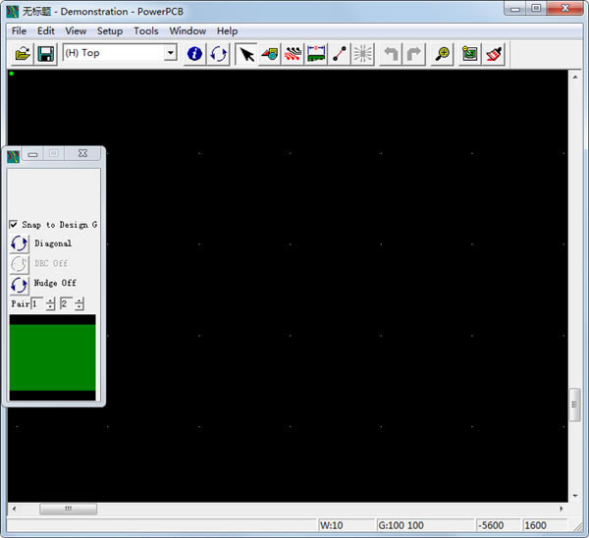Click the Redraw brush icon

coord(494,53)
